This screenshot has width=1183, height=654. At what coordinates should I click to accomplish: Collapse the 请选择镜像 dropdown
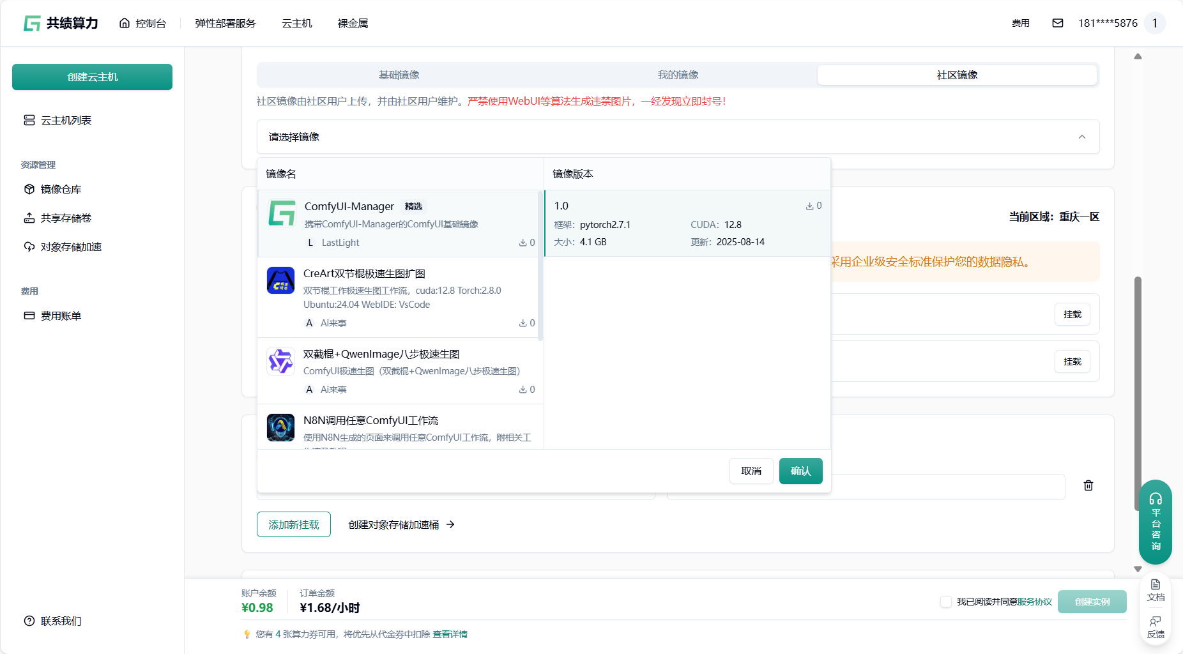coord(678,137)
